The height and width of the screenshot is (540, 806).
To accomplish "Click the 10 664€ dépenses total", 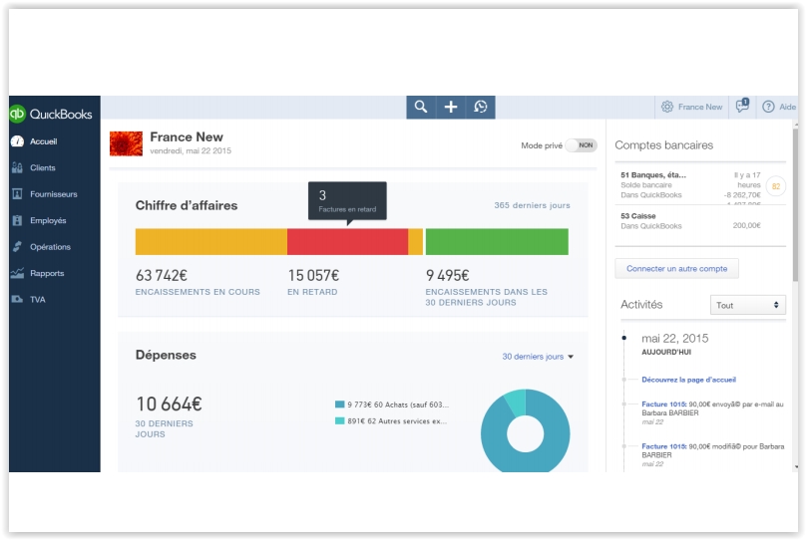I will tap(169, 404).
